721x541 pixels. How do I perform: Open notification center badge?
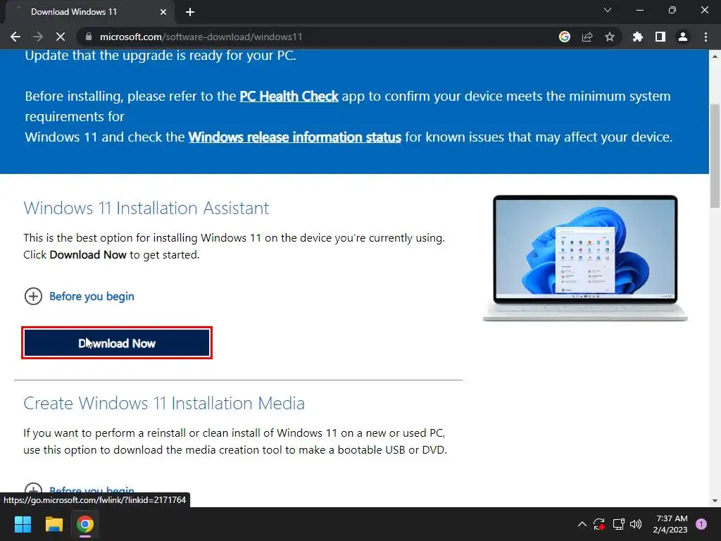pyautogui.click(x=701, y=524)
